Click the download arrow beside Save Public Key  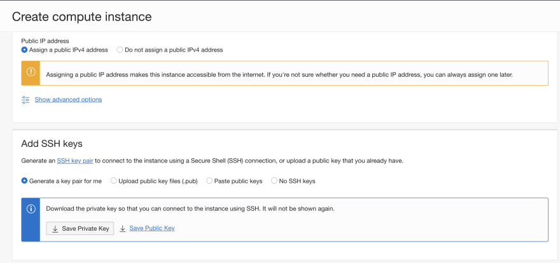[x=122, y=229]
